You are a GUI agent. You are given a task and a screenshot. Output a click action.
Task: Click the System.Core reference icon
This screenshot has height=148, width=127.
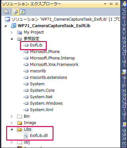pos(26,90)
